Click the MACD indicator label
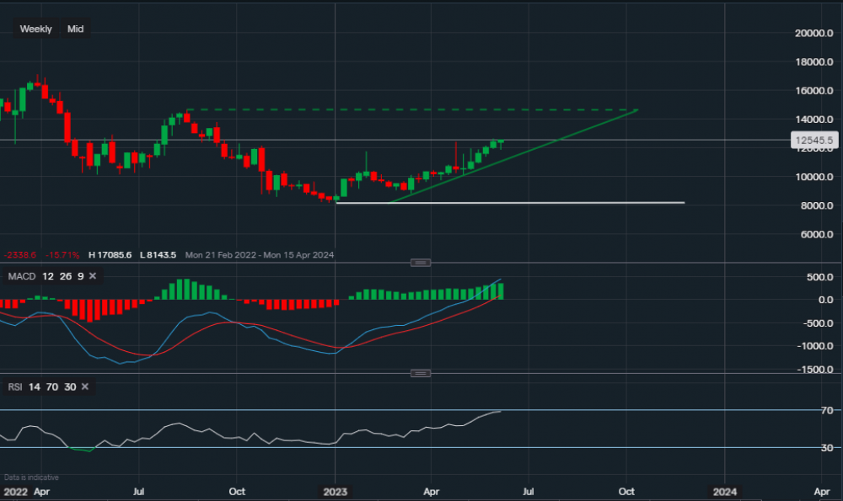This screenshot has width=843, height=501. pos(20,276)
